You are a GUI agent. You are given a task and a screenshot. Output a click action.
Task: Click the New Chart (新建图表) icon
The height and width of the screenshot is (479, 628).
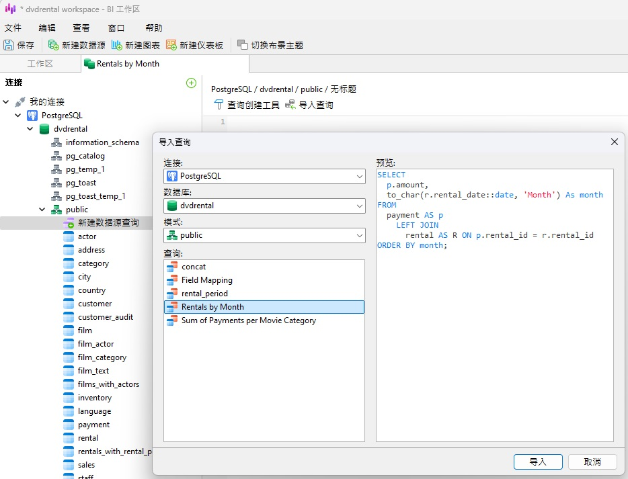[116, 45]
